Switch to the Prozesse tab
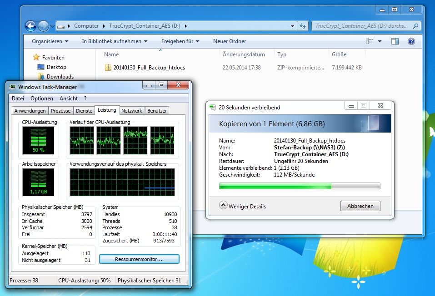The image size is (435, 296). (x=61, y=111)
